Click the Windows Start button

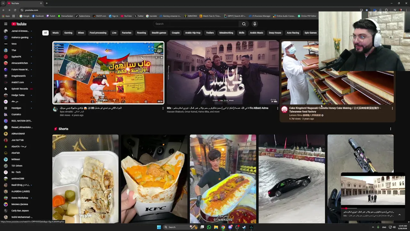pos(159,227)
